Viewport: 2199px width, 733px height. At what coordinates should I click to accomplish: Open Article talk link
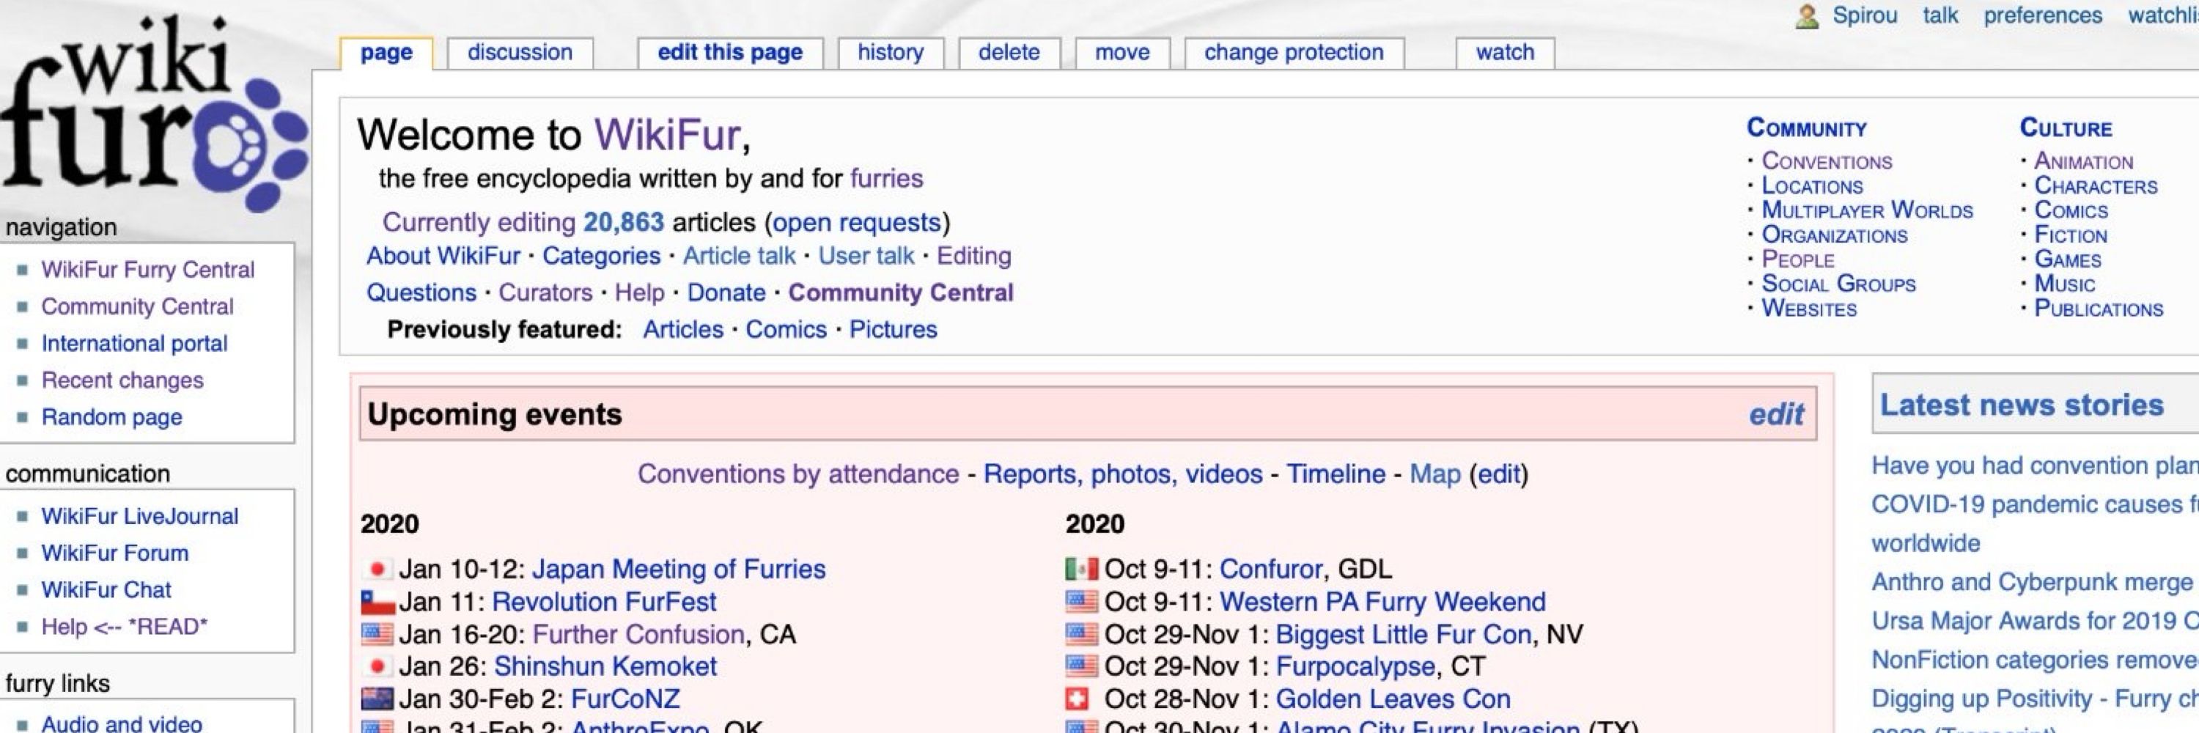(738, 256)
